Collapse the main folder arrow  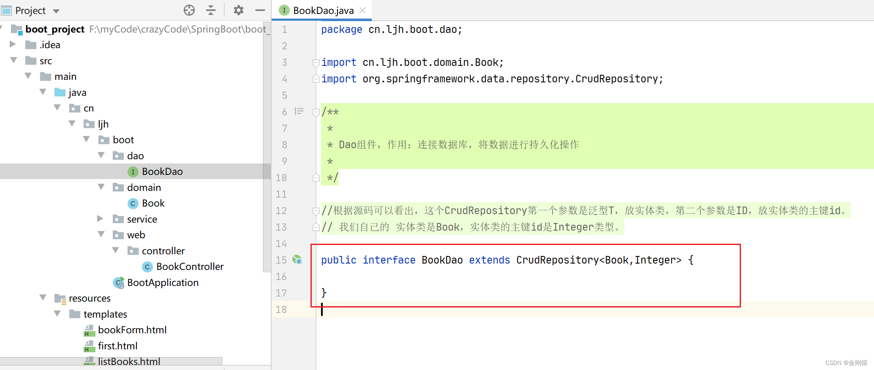click(28, 76)
